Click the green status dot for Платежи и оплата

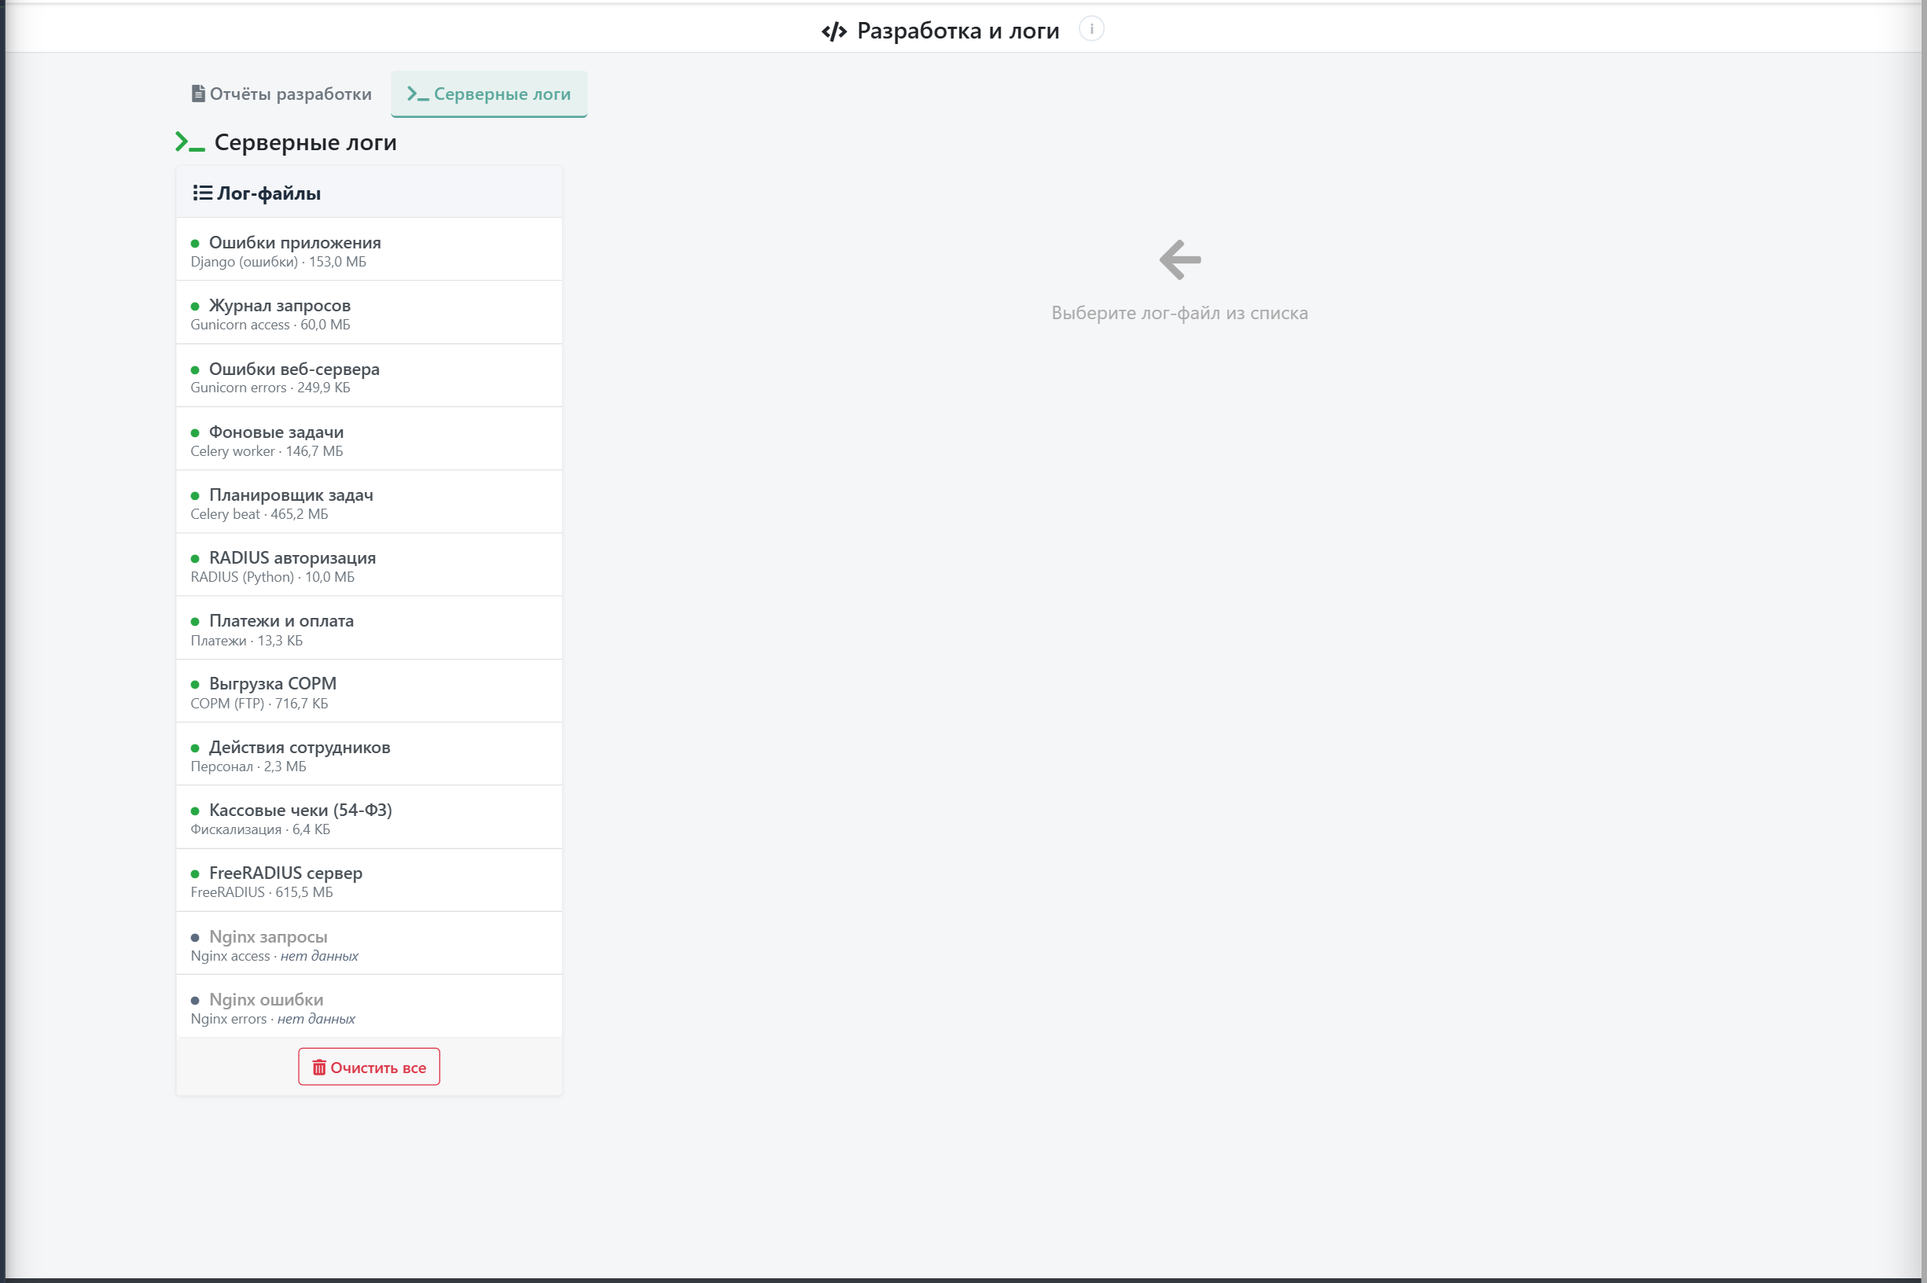(195, 622)
